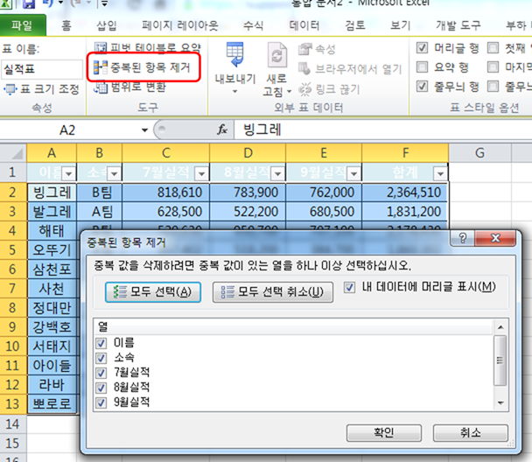Switch to the 페이지 레이아웃 tab
Viewport: 532px width, 462px height.
pyautogui.click(x=180, y=25)
